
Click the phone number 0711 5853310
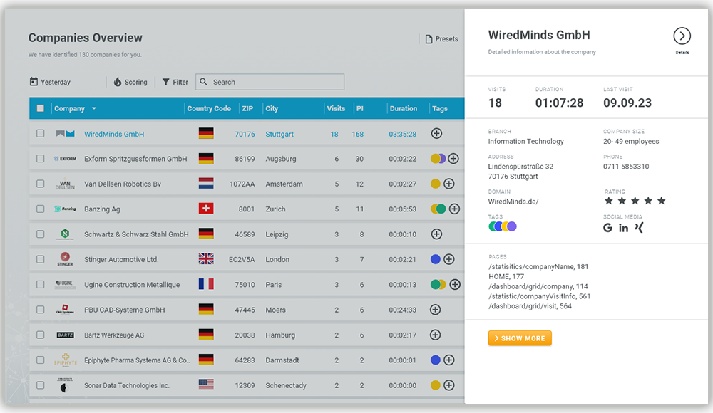[626, 167]
